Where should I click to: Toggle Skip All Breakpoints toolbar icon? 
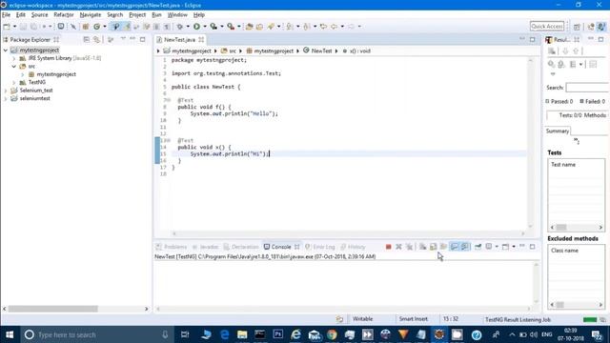(73, 27)
